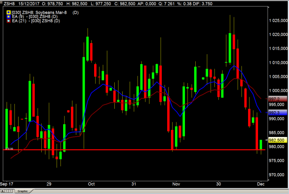Click the 978.99 support line label
This screenshot has height=194, width=289.
[x=9, y=148]
